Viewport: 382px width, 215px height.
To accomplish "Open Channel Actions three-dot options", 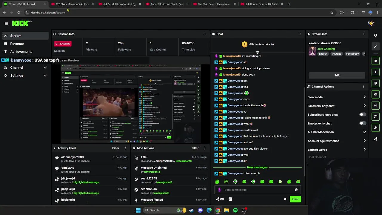I will [x=363, y=87].
